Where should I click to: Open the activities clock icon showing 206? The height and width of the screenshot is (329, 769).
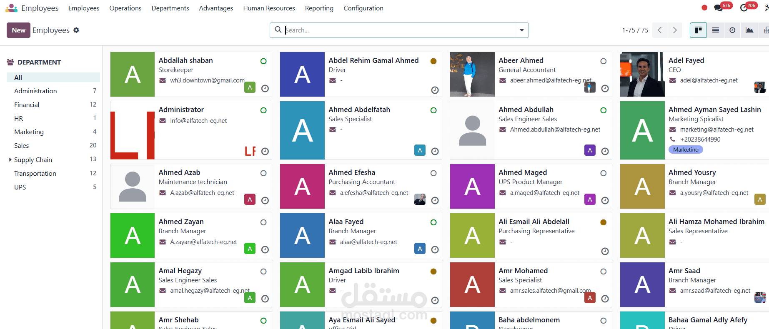coord(744,8)
